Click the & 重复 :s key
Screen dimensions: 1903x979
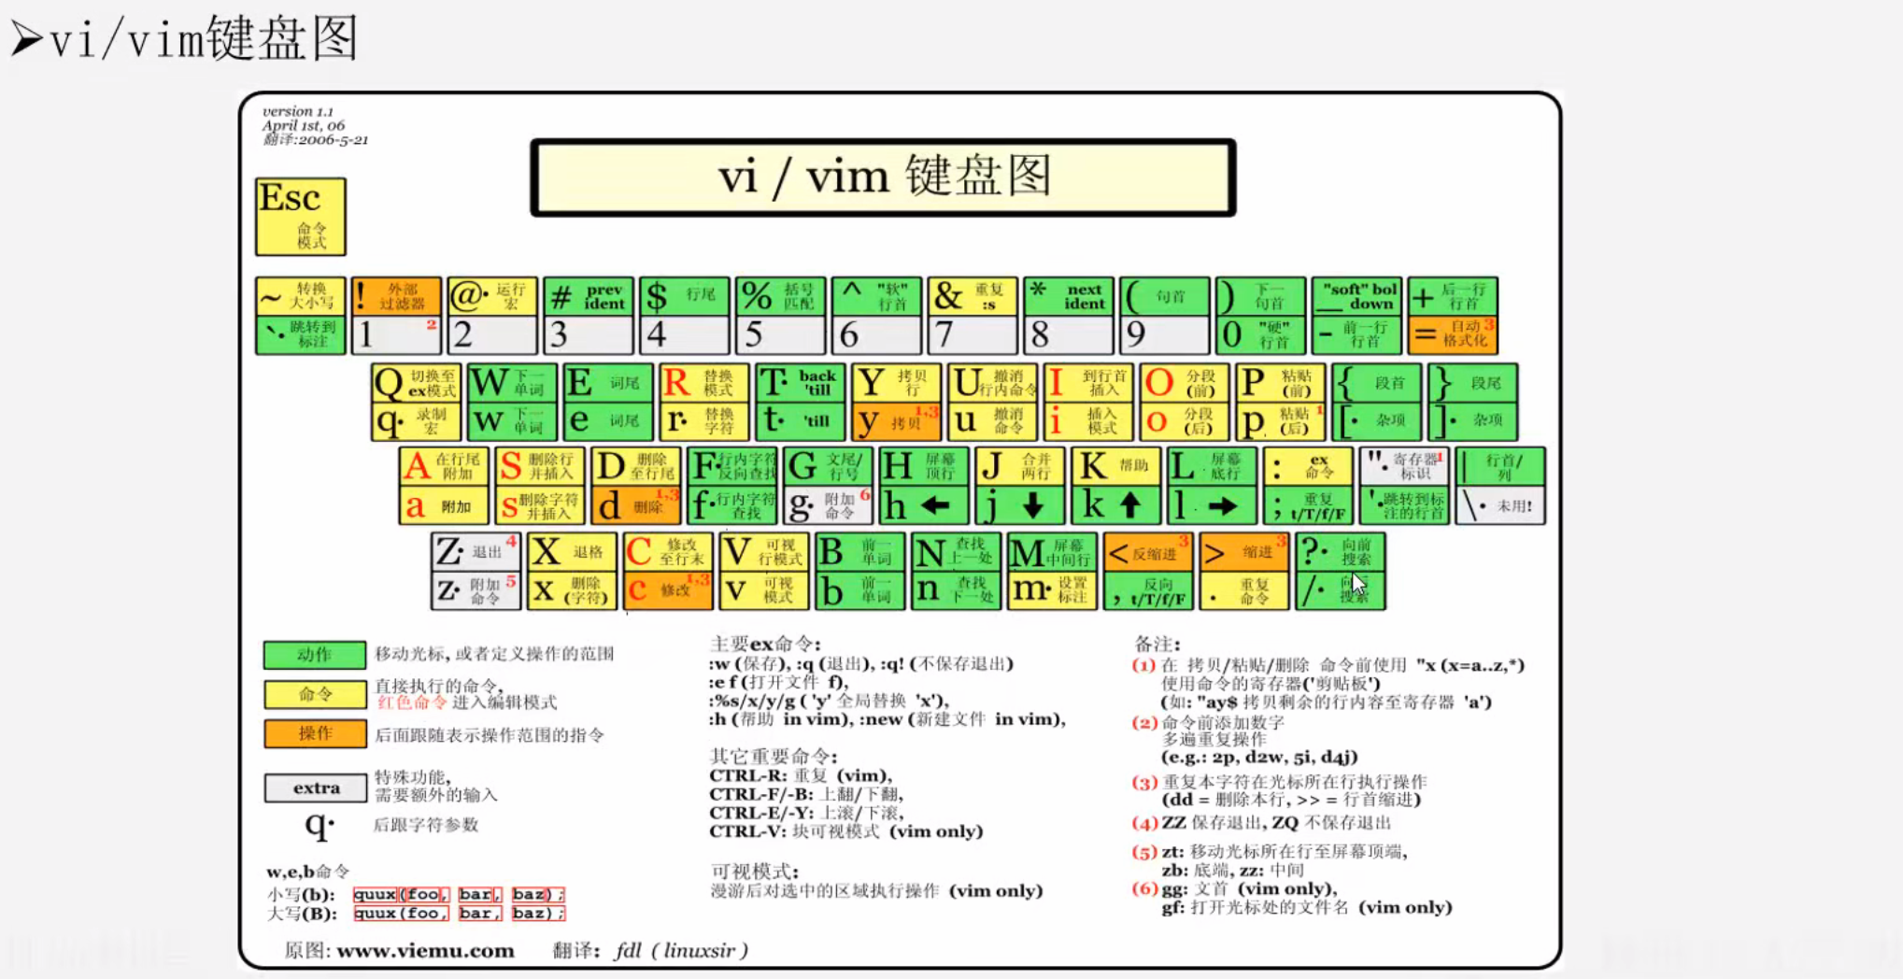(x=973, y=296)
